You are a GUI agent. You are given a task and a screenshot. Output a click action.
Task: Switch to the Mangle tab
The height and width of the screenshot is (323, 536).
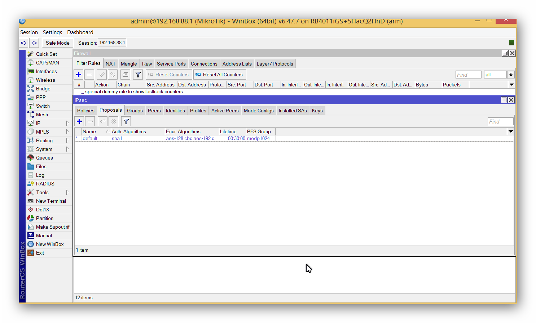coord(129,64)
